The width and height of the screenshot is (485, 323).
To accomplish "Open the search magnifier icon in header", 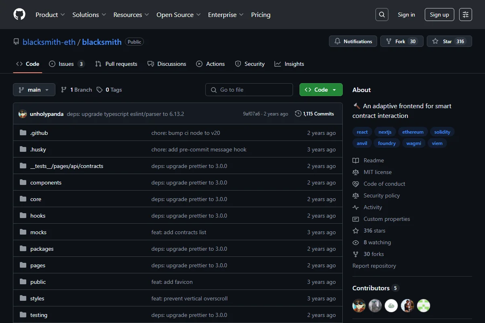I will pyautogui.click(x=382, y=15).
